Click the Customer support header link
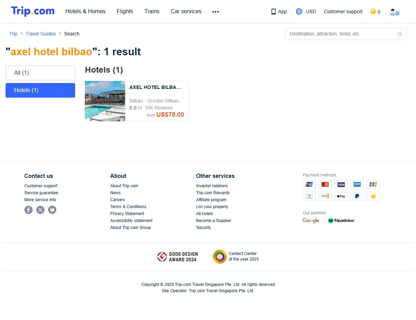Screen dimensions: 416x320 [x=343, y=12]
